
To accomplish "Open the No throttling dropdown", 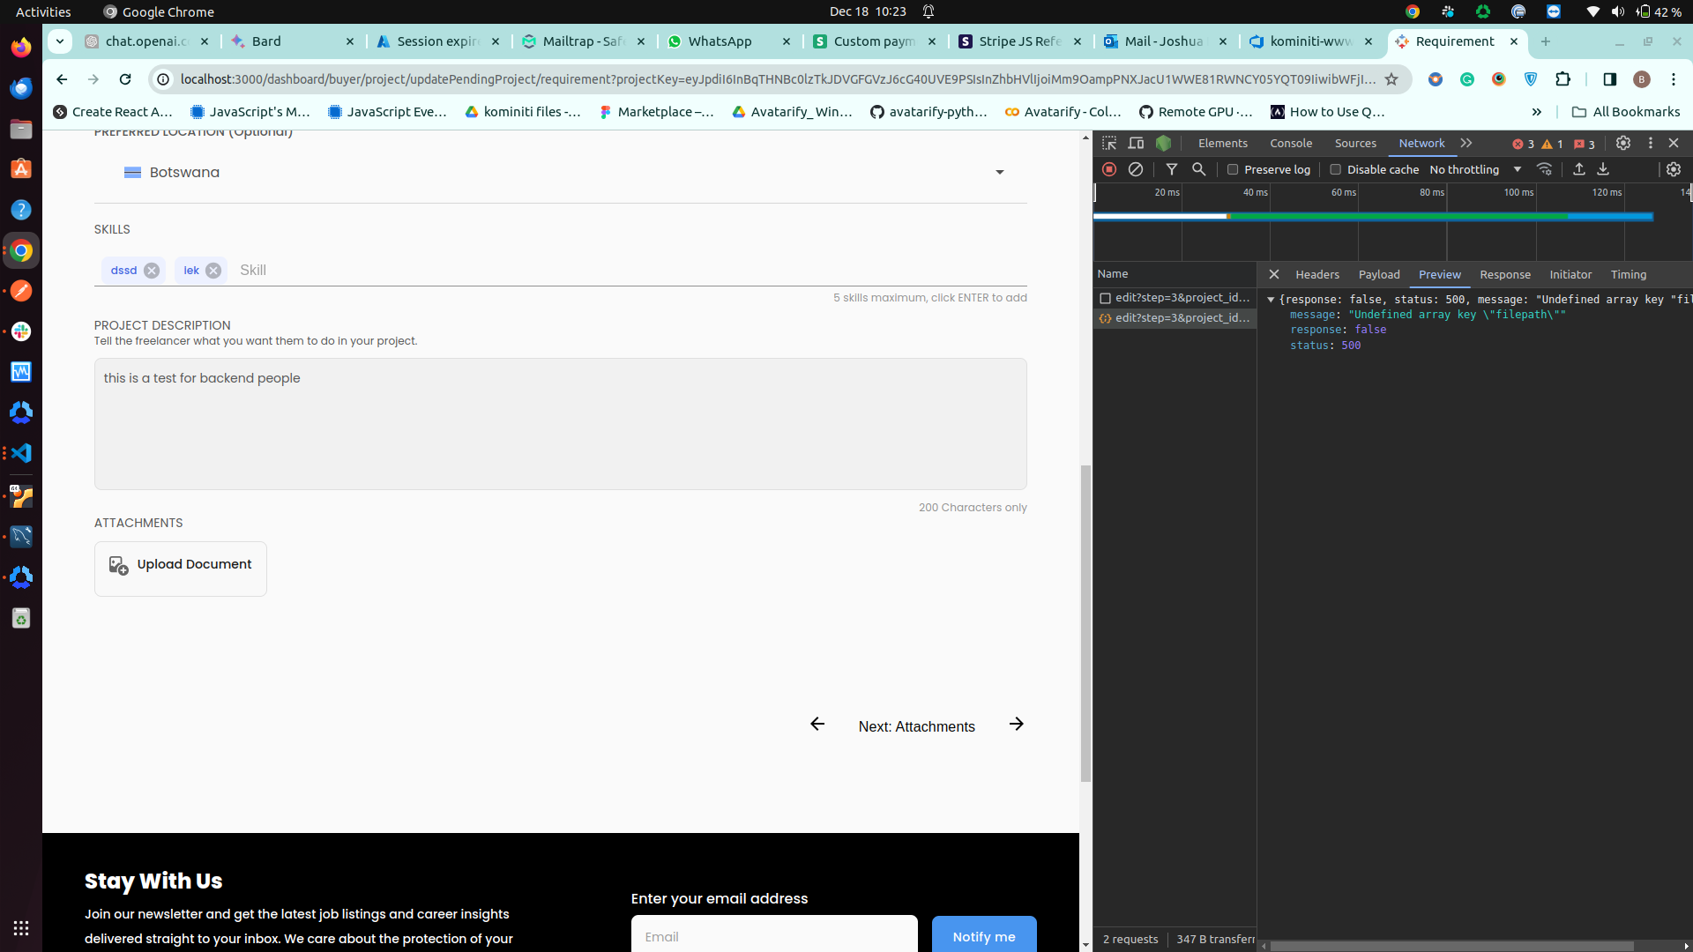I will [x=1475, y=169].
